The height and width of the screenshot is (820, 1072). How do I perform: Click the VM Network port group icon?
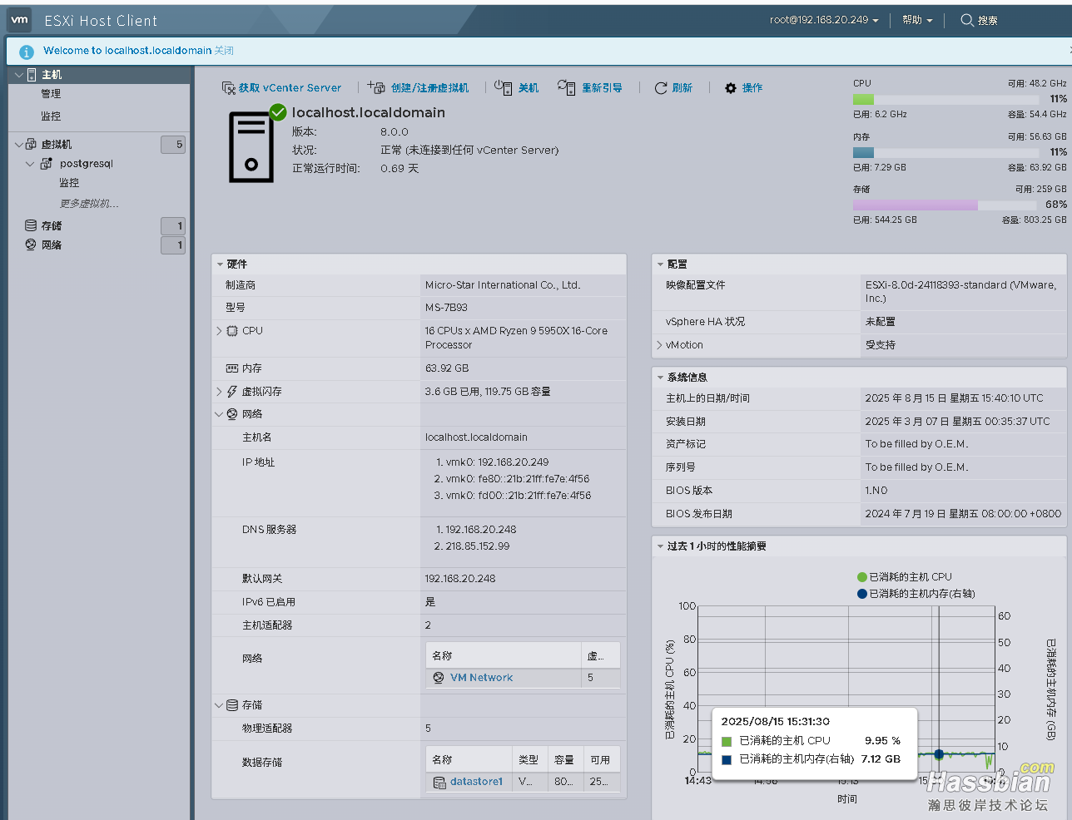(x=439, y=678)
